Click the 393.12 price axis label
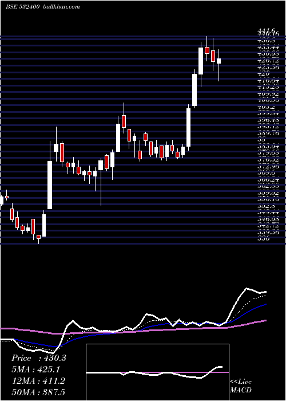The height and width of the screenshot is (401, 286). coord(268,127)
